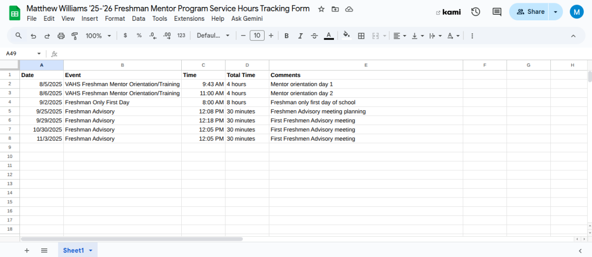Show the side panel using bottom-right chevron

[x=580, y=251]
